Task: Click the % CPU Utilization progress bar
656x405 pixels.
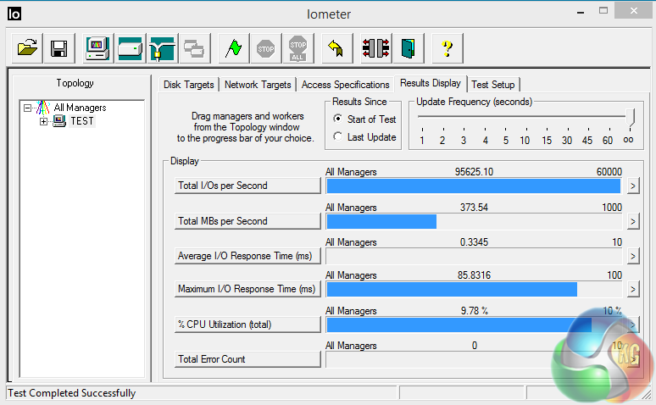Action: [474, 325]
